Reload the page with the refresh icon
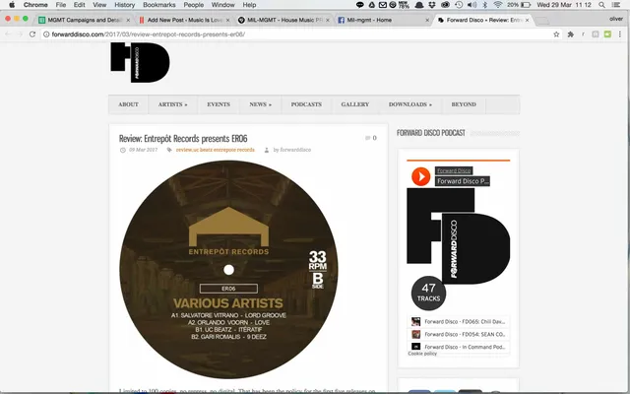This screenshot has width=630, height=394. [x=32, y=34]
